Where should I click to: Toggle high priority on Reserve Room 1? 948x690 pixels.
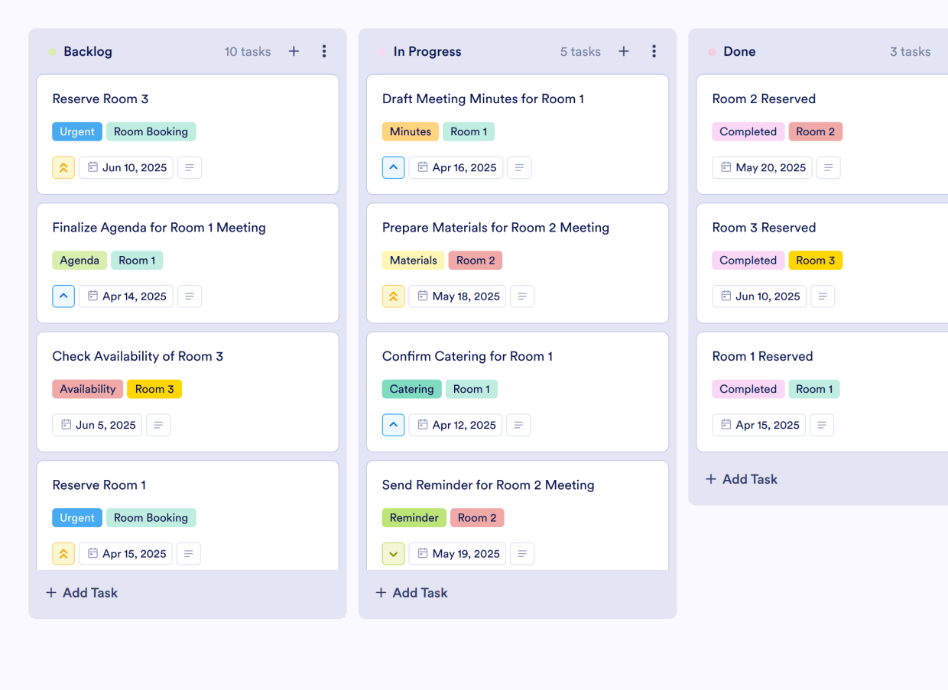(63, 553)
